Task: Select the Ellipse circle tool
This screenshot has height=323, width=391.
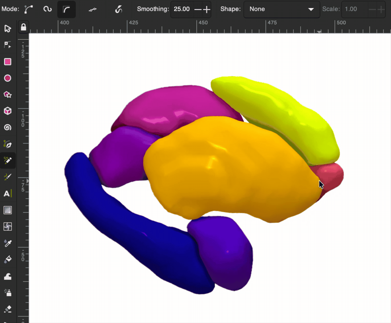Action: tap(8, 78)
